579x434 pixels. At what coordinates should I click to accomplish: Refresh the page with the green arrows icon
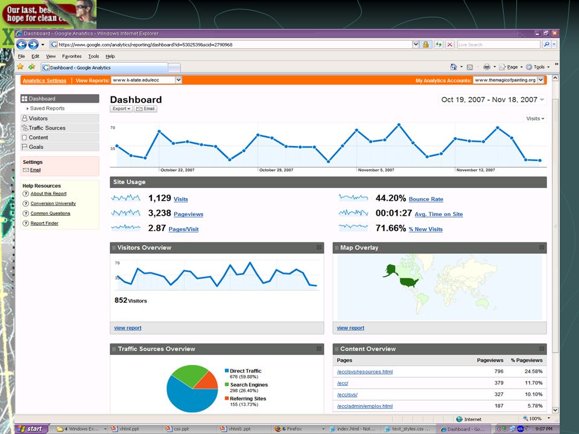438,45
